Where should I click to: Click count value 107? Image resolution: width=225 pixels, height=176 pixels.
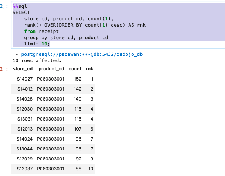pyautogui.click(x=78, y=129)
